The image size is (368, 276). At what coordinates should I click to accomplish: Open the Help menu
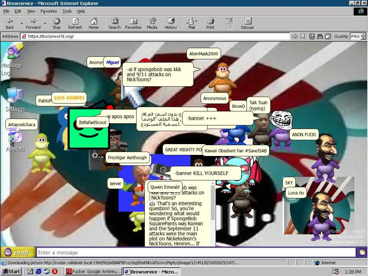81,11
